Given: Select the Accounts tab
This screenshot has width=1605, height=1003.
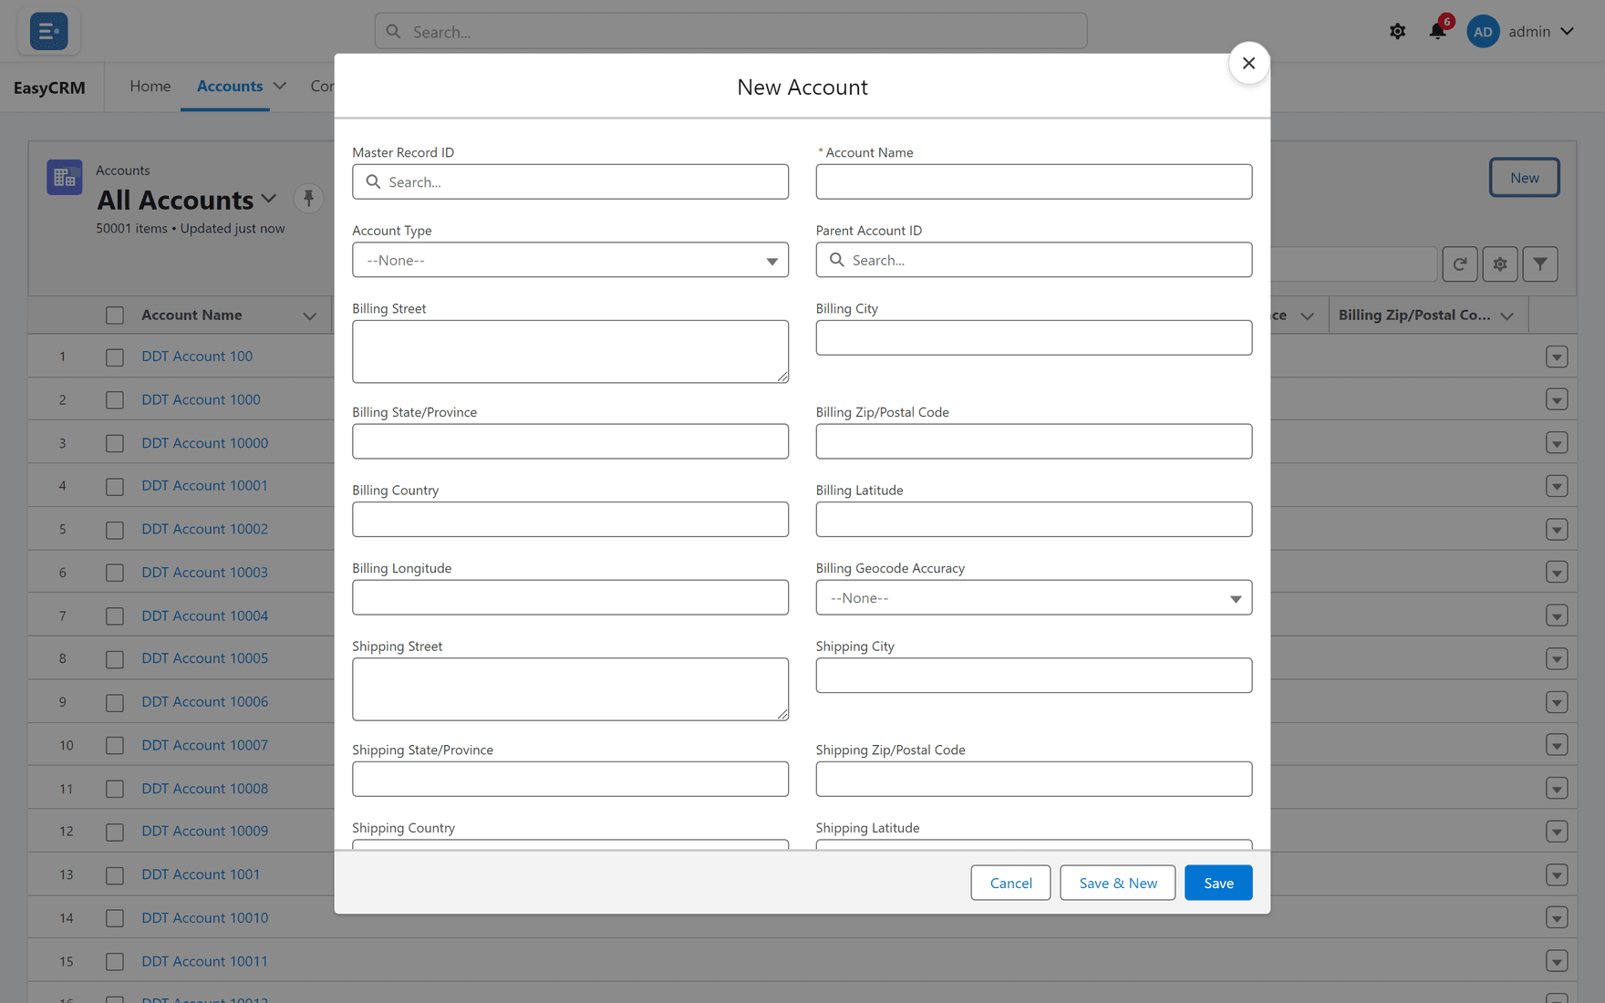Looking at the screenshot, I should tap(230, 86).
